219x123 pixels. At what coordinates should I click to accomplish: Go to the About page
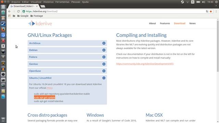(x=152, y=24)
